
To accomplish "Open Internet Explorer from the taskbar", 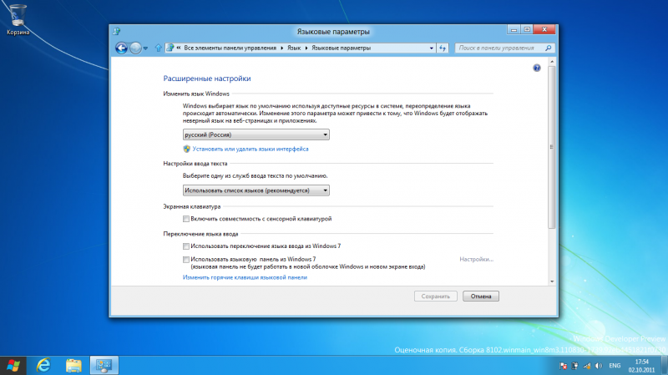I will coord(43,365).
